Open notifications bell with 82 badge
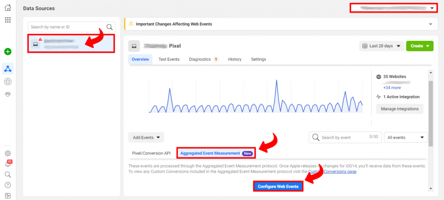Screen dimensions: 444x200 pos(8,164)
